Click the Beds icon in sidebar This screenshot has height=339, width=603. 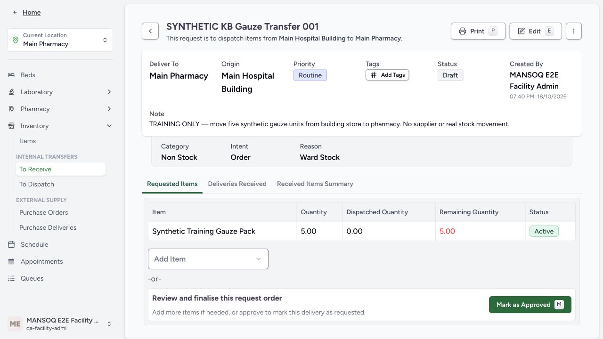click(x=11, y=75)
